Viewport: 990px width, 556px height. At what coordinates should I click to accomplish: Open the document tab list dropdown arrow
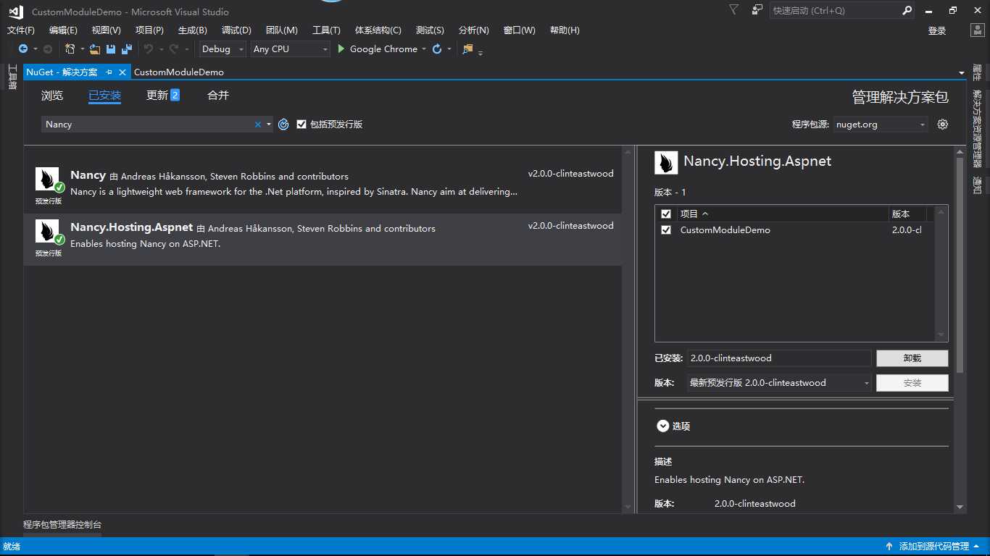(x=962, y=73)
